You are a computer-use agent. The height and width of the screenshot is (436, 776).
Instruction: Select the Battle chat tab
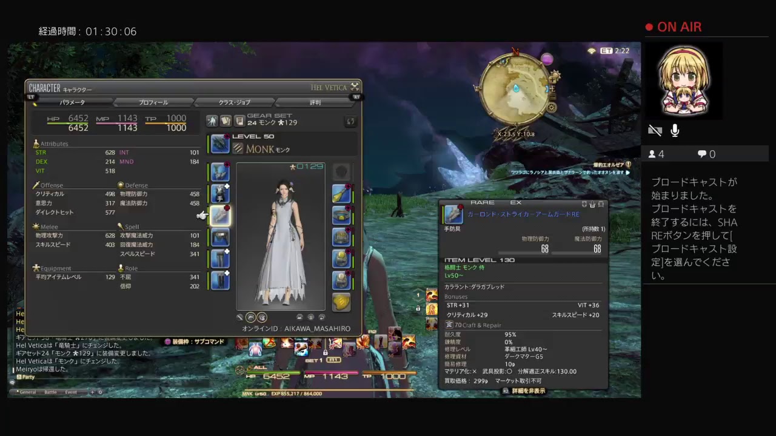pyautogui.click(x=50, y=392)
